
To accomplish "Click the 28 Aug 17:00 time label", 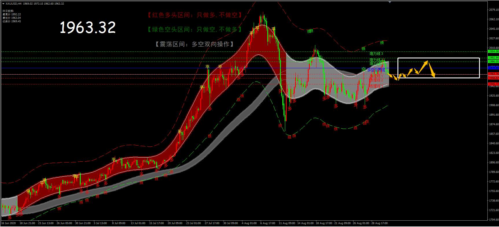I will coord(380,223).
